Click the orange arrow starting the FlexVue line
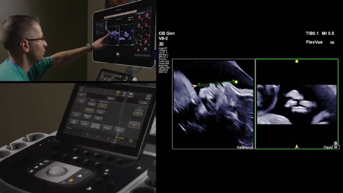343x193 pixels. [195, 86]
